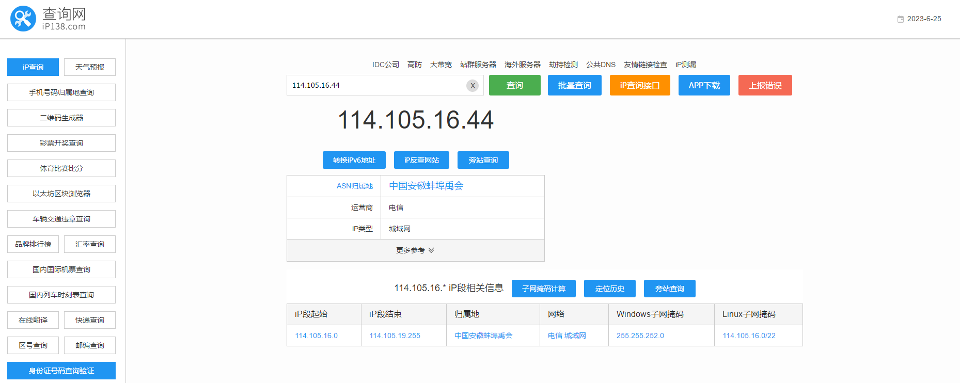Click the 高防 link
This screenshot has width=960, height=383.
coord(415,65)
